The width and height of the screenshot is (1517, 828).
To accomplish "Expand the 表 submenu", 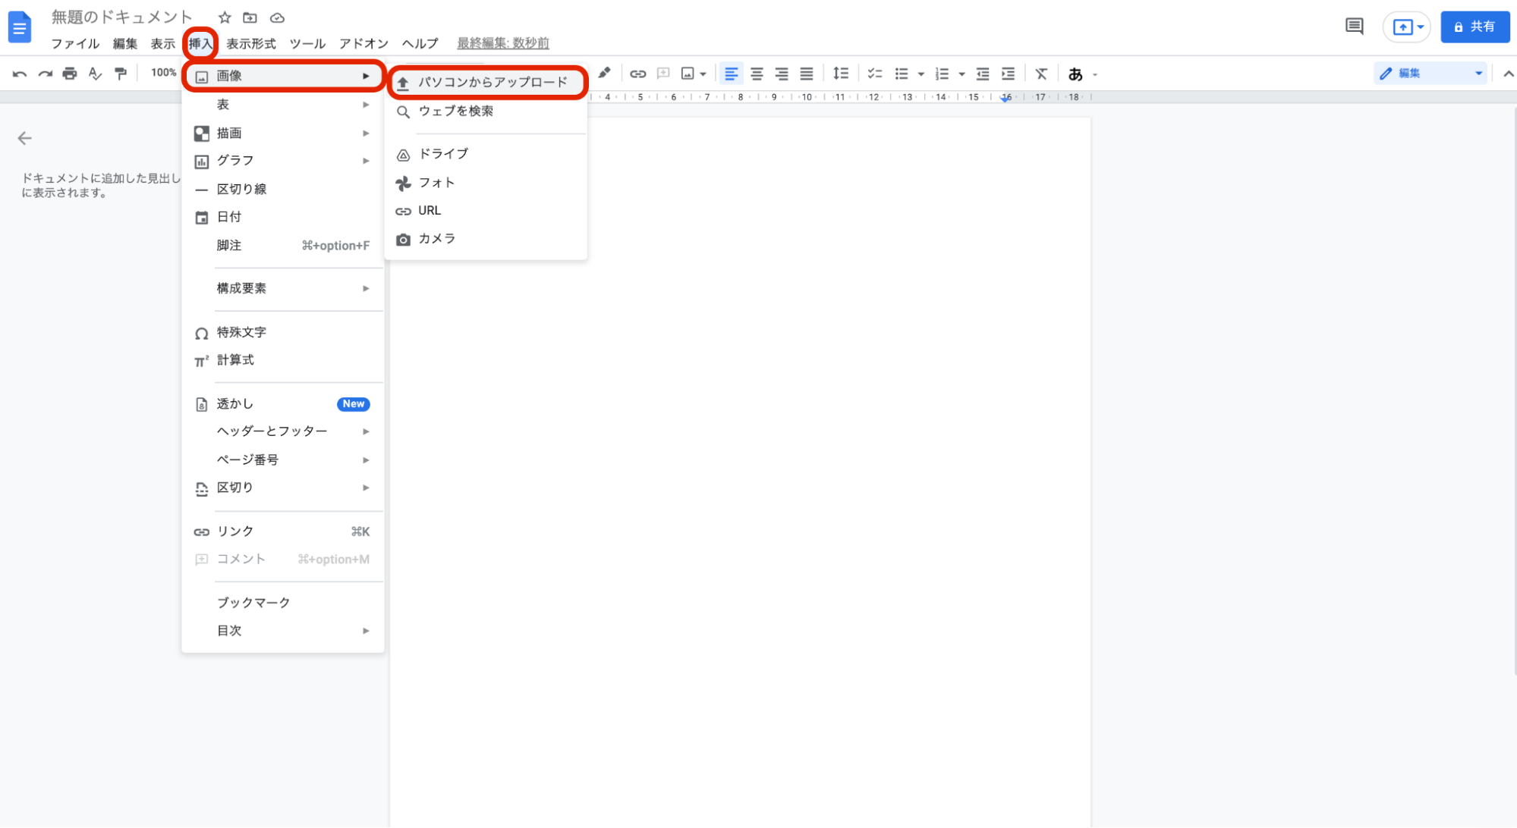I will [283, 105].
